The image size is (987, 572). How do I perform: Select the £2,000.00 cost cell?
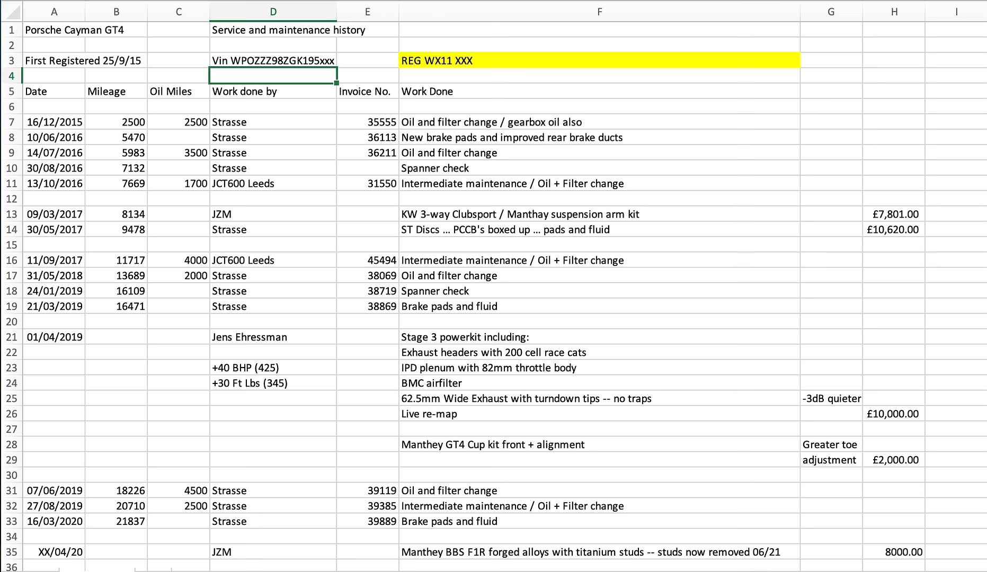point(894,460)
